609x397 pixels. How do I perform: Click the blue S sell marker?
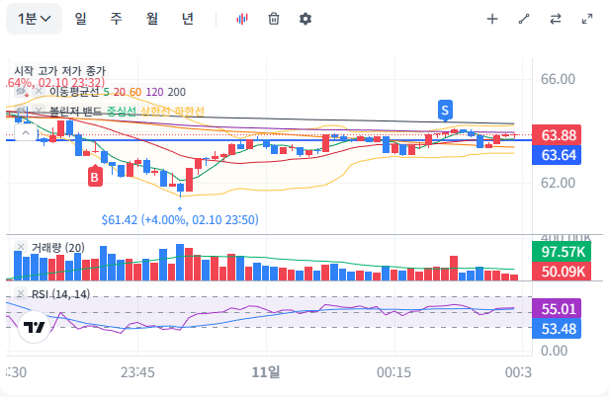pos(446,109)
